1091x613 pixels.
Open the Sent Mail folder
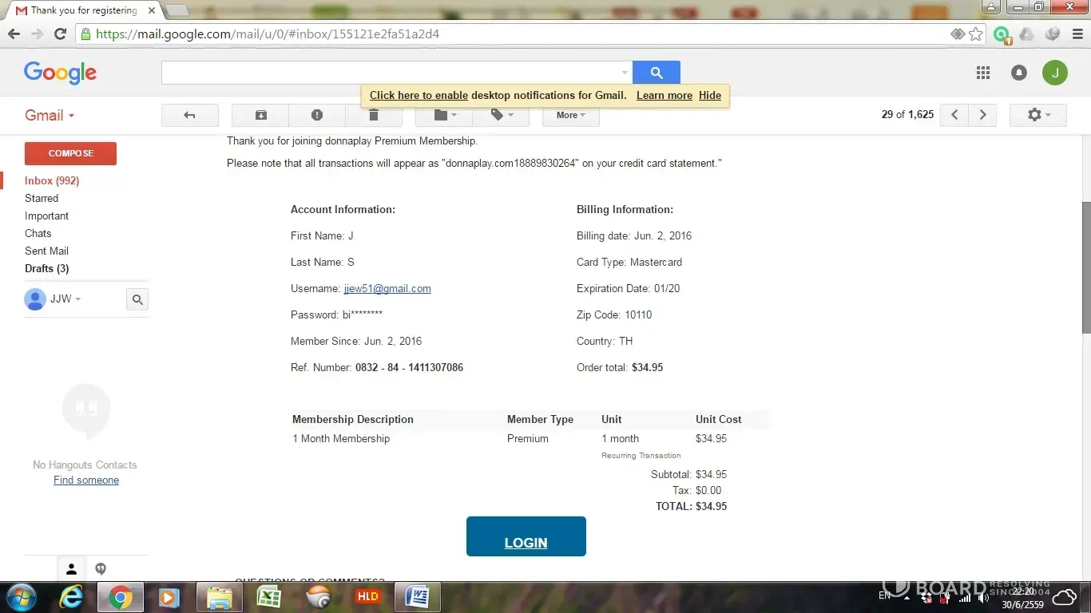[x=46, y=251]
